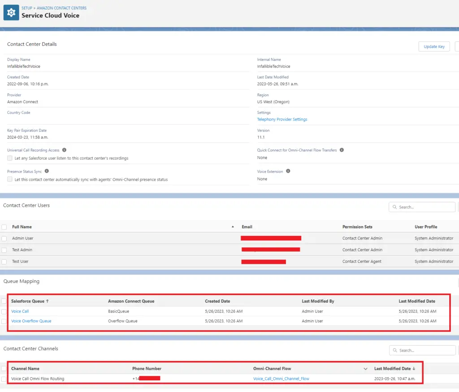Sort by Email column header
Viewport: 459px width, 392px height.
pos(247,227)
